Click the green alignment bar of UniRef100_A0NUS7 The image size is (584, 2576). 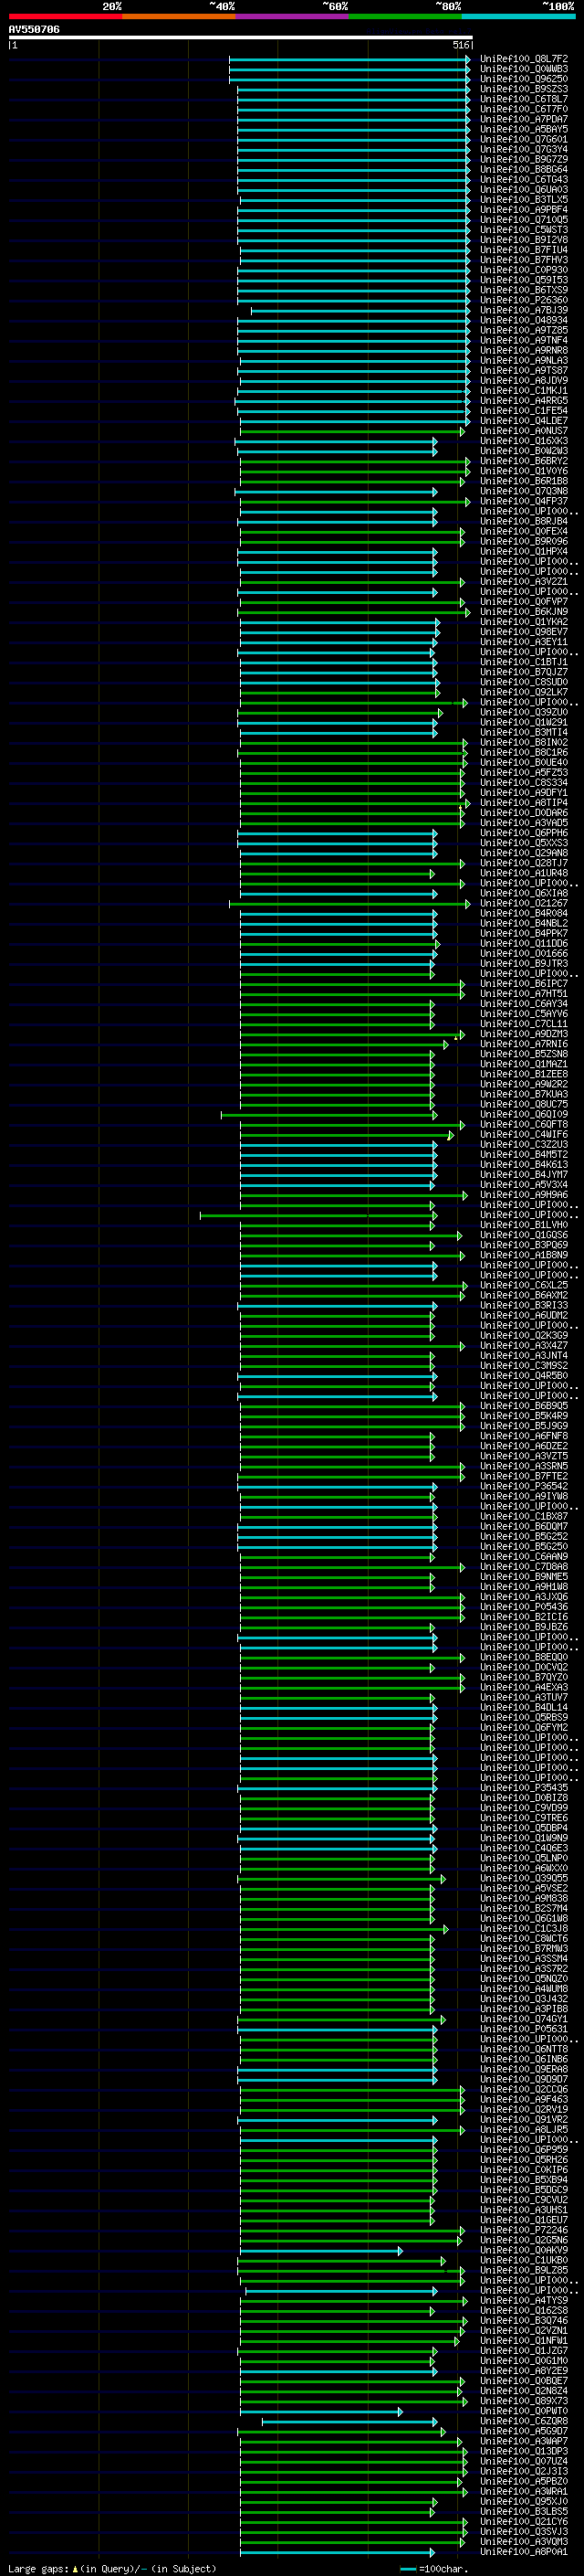point(350,432)
